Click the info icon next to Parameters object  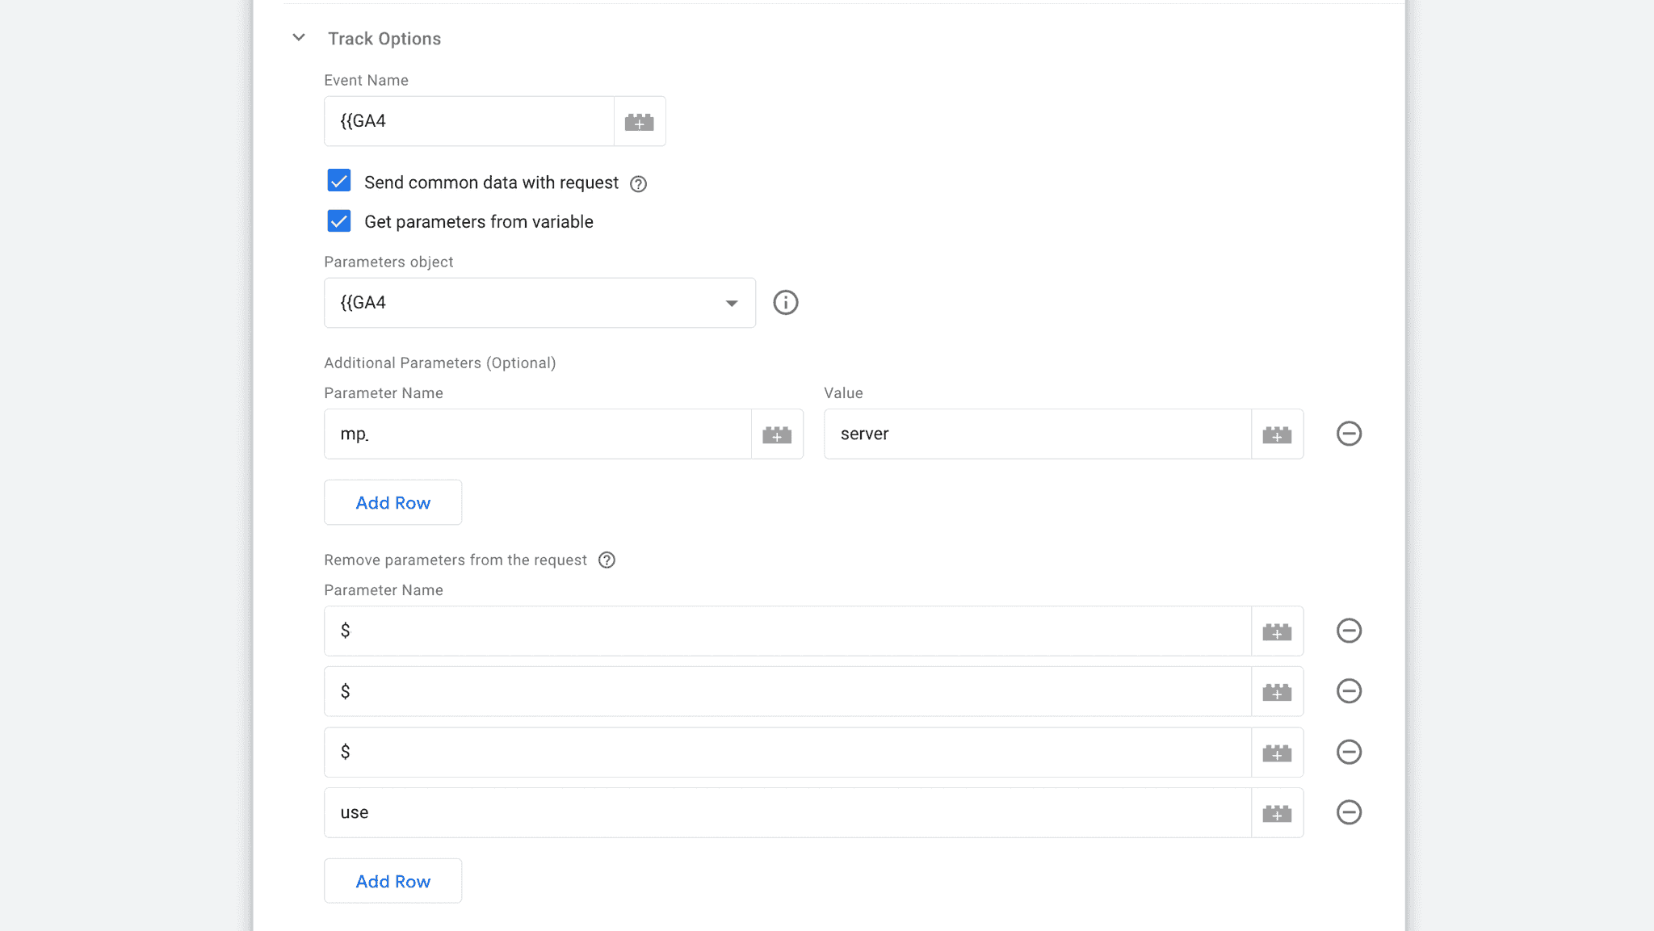click(x=784, y=302)
